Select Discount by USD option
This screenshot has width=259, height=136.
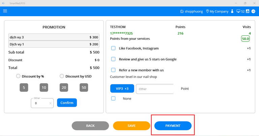pos(62,76)
